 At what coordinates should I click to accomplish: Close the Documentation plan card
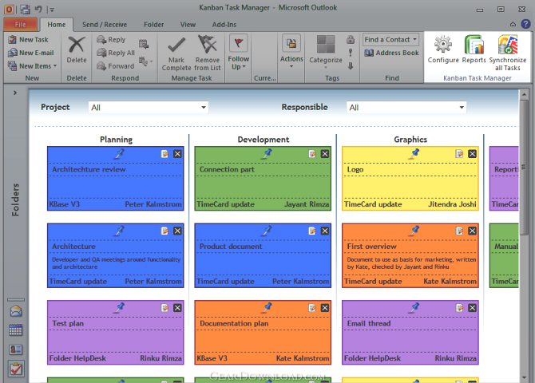[x=325, y=308]
